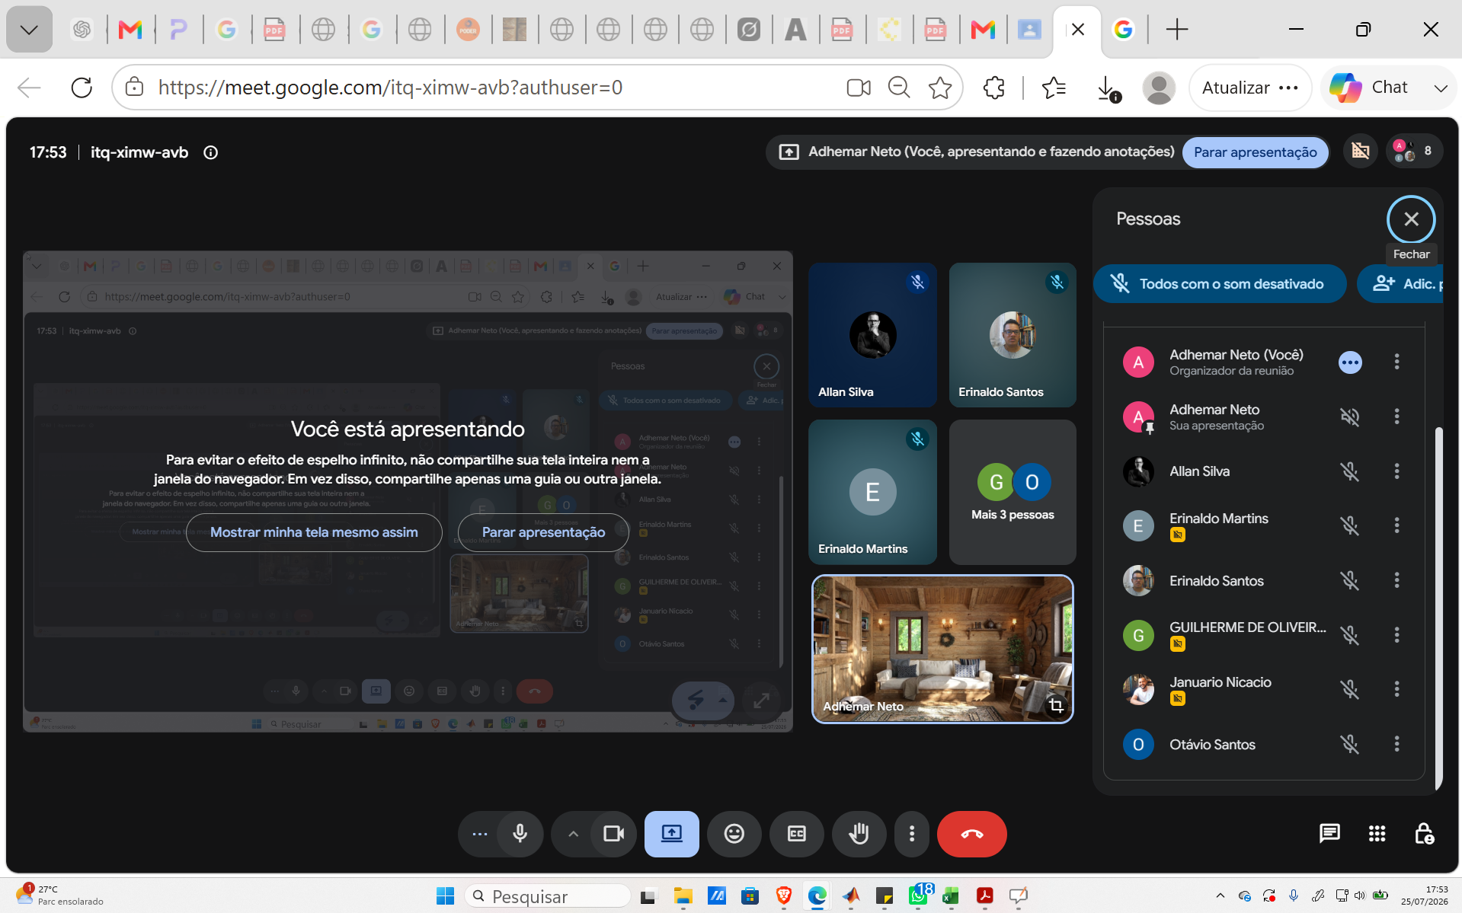Image resolution: width=1462 pixels, height=913 pixels.
Task: Click the speaking indicator dots for Adhemar Neto (Você)
Action: (1349, 362)
